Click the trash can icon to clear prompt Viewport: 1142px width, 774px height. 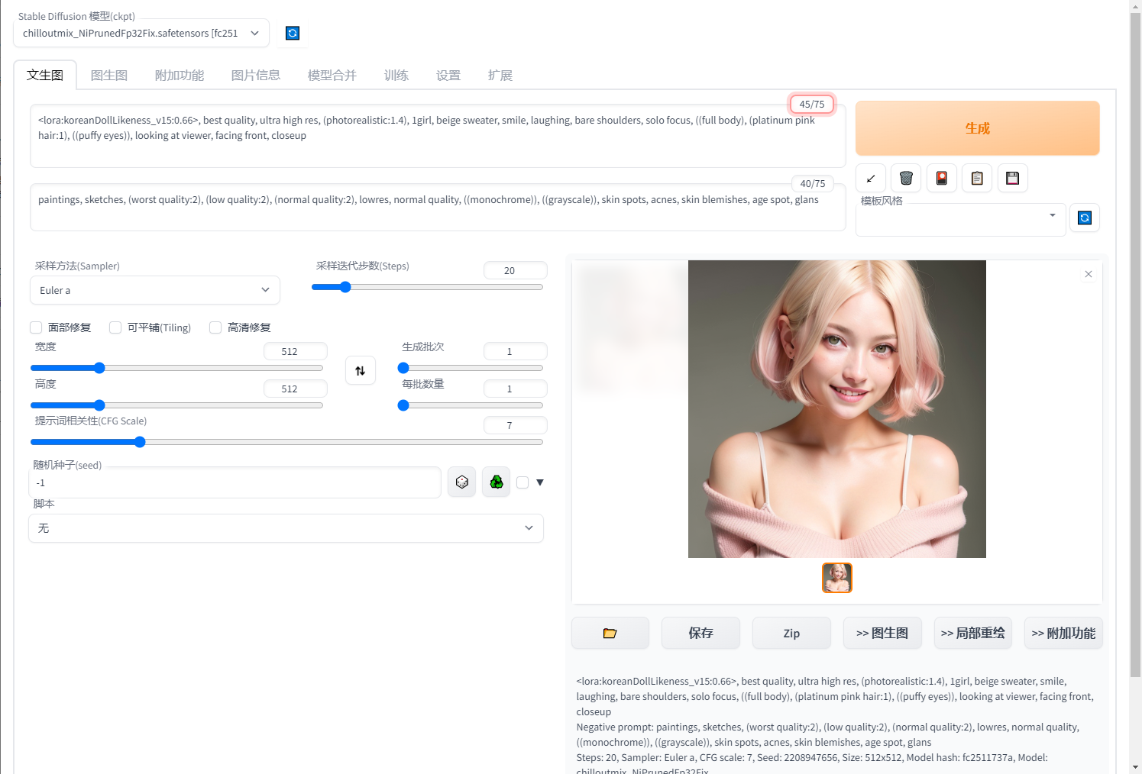pyautogui.click(x=906, y=178)
